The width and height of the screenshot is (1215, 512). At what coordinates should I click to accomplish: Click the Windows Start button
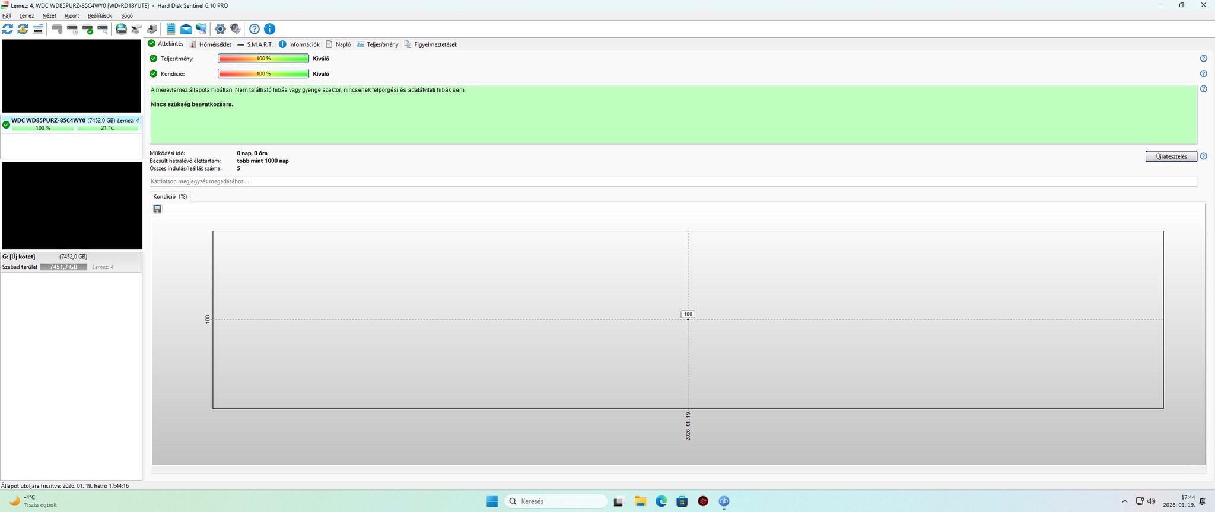click(x=492, y=501)
